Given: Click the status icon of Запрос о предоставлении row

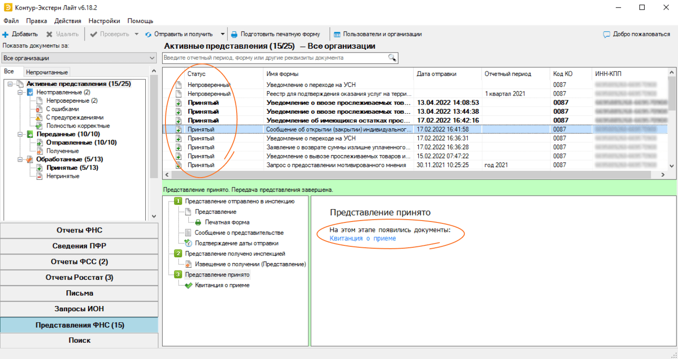Looking at the screenshot, I should (x=179, y=165).
